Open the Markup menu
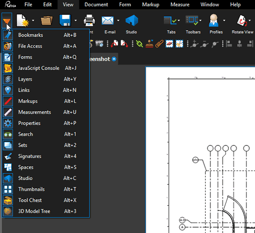Screen dimensions: 255x233 [x=151, y=5]
